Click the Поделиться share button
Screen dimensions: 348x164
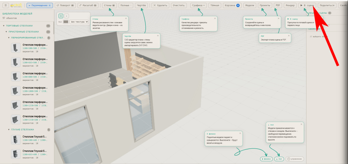[x=327, y=5]
